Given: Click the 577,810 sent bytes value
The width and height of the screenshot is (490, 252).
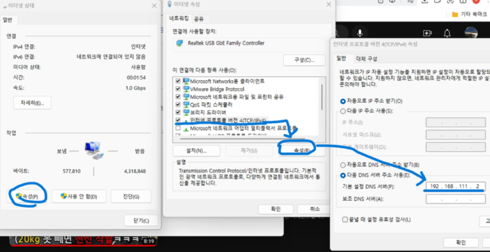Looking at the screenshot, I should [71, 171].
